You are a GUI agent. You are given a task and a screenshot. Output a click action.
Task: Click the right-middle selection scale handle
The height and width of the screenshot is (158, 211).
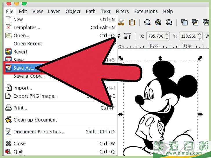[200, 115]
